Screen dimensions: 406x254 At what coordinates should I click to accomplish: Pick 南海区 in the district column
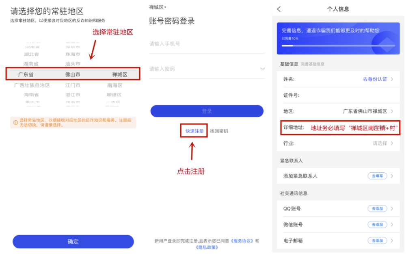pos(115,85)
